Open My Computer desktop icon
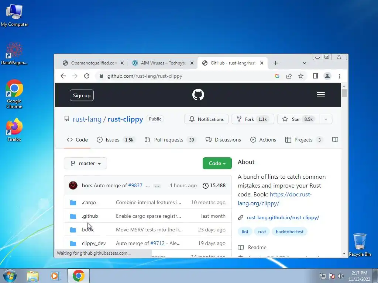Image resolution: width=378 pixels, height=283 pixels. [14, 15]
